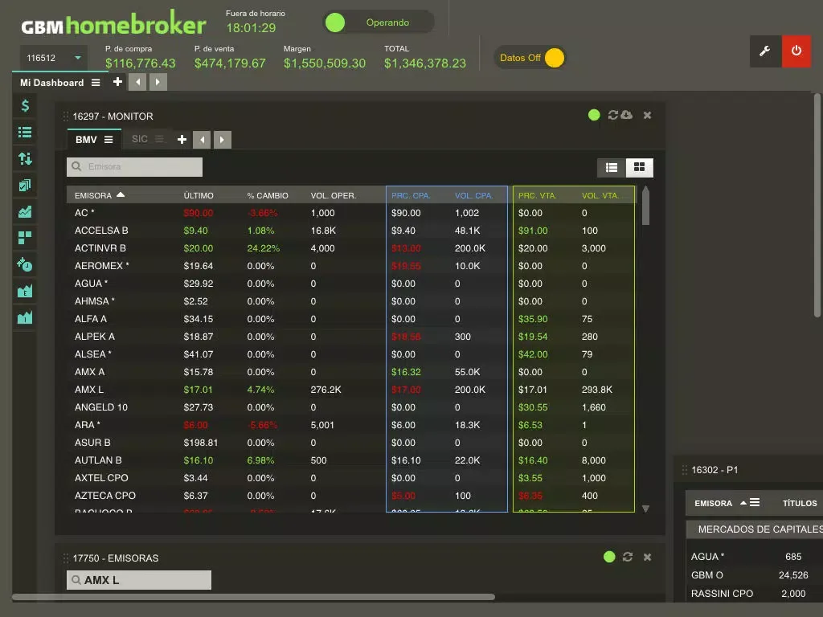Image resolution: width=823 pixels, height=617 pixels.
Task: Sort by PRC. VTA. column header
Action: [538, 196]
